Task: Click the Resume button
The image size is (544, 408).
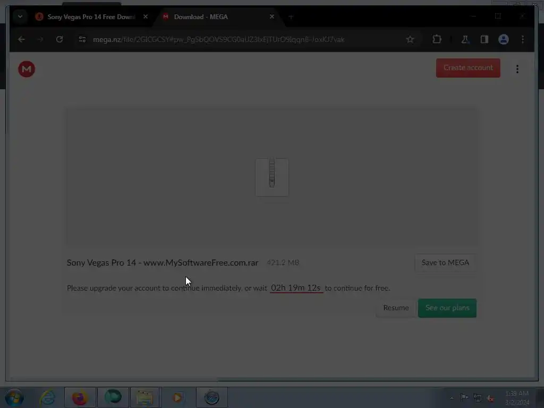Action: [x=396, y=308]
